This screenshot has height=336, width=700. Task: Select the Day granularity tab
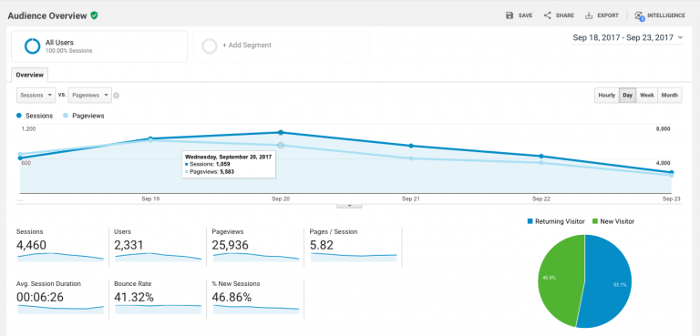[x=628, y=95]
